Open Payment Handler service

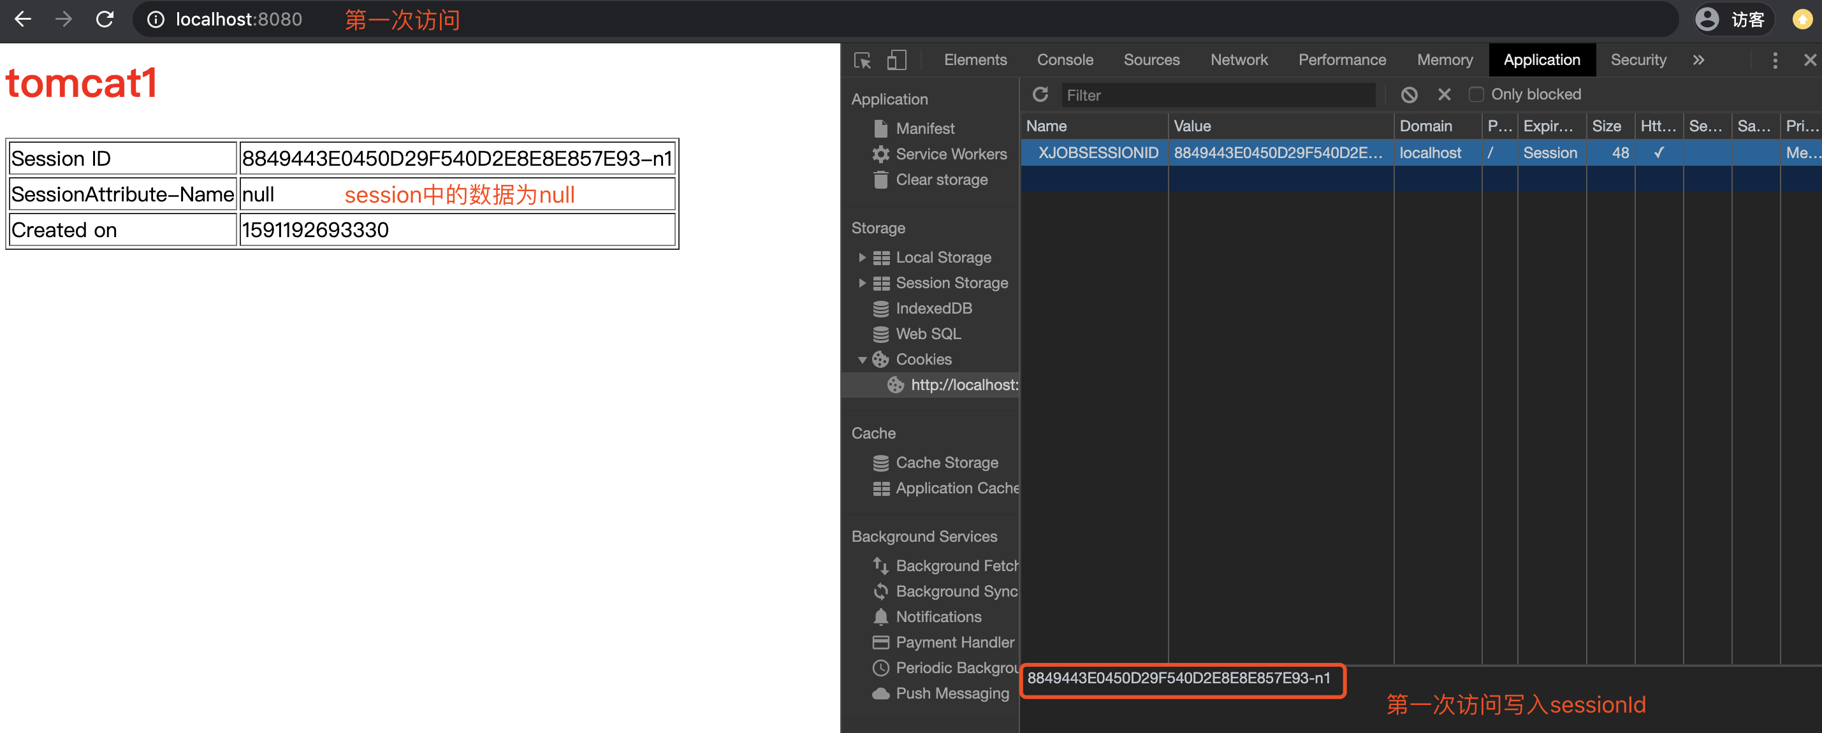(954, 642)
